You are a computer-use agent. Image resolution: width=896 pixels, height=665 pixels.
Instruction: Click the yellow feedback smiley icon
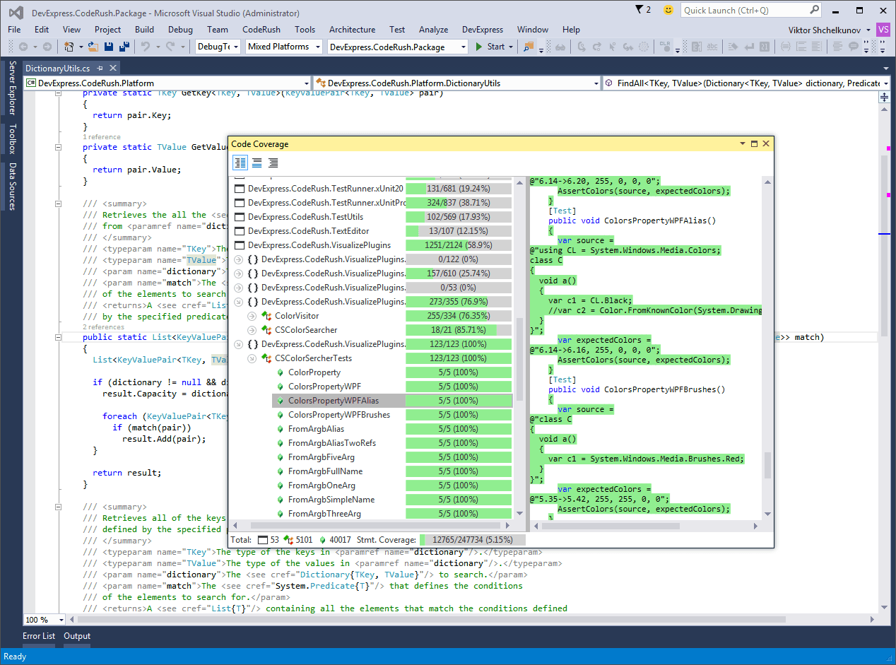pyautogui.click(x=668, y=10)
